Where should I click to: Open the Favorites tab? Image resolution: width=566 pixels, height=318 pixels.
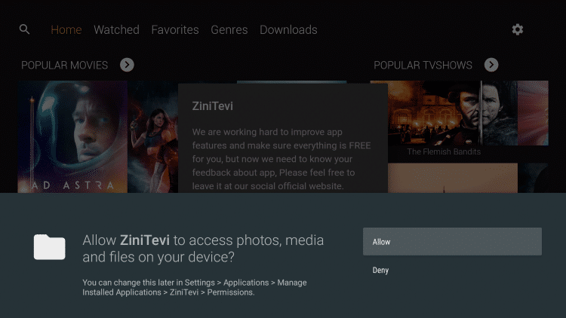tap(175, 29)
